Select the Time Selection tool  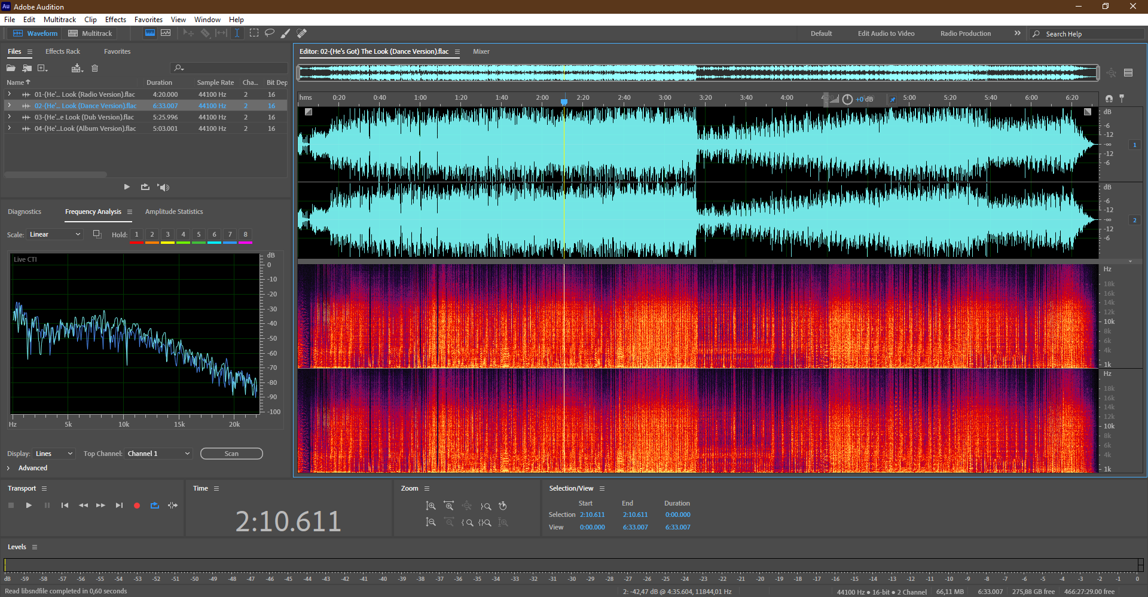(x=237, y=33)
